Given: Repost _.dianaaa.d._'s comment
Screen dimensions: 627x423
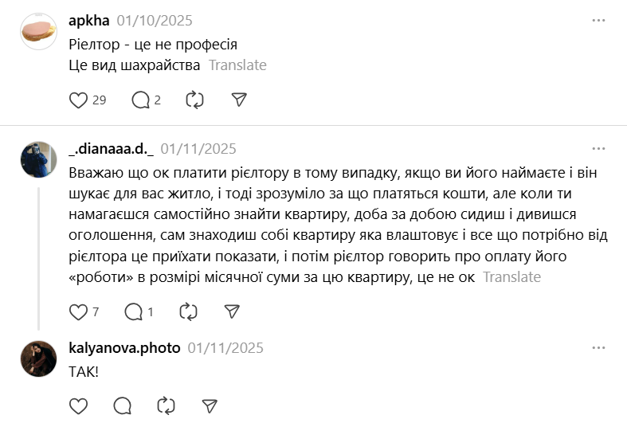Looking at the screenshot, I should [x=189, y=311].
